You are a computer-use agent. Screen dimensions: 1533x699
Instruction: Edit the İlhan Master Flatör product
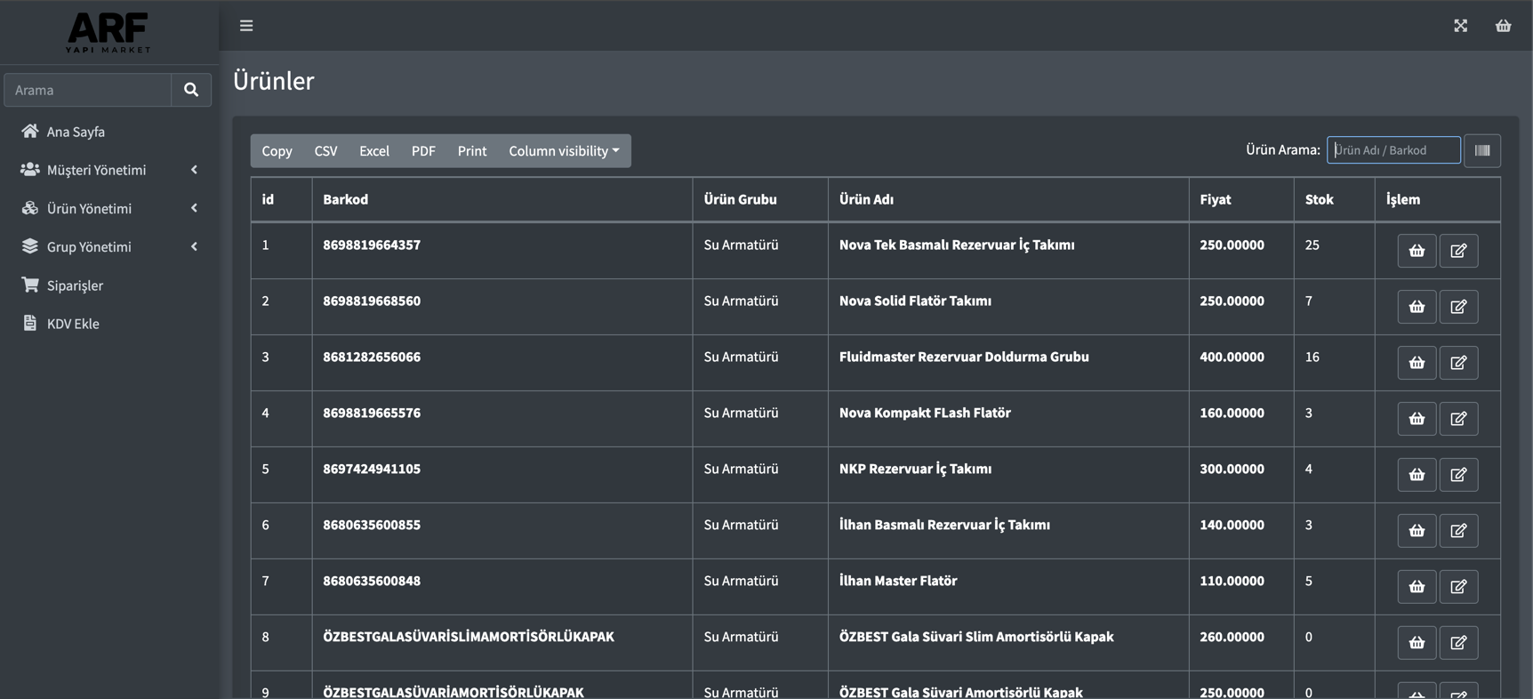point(1459,587)
